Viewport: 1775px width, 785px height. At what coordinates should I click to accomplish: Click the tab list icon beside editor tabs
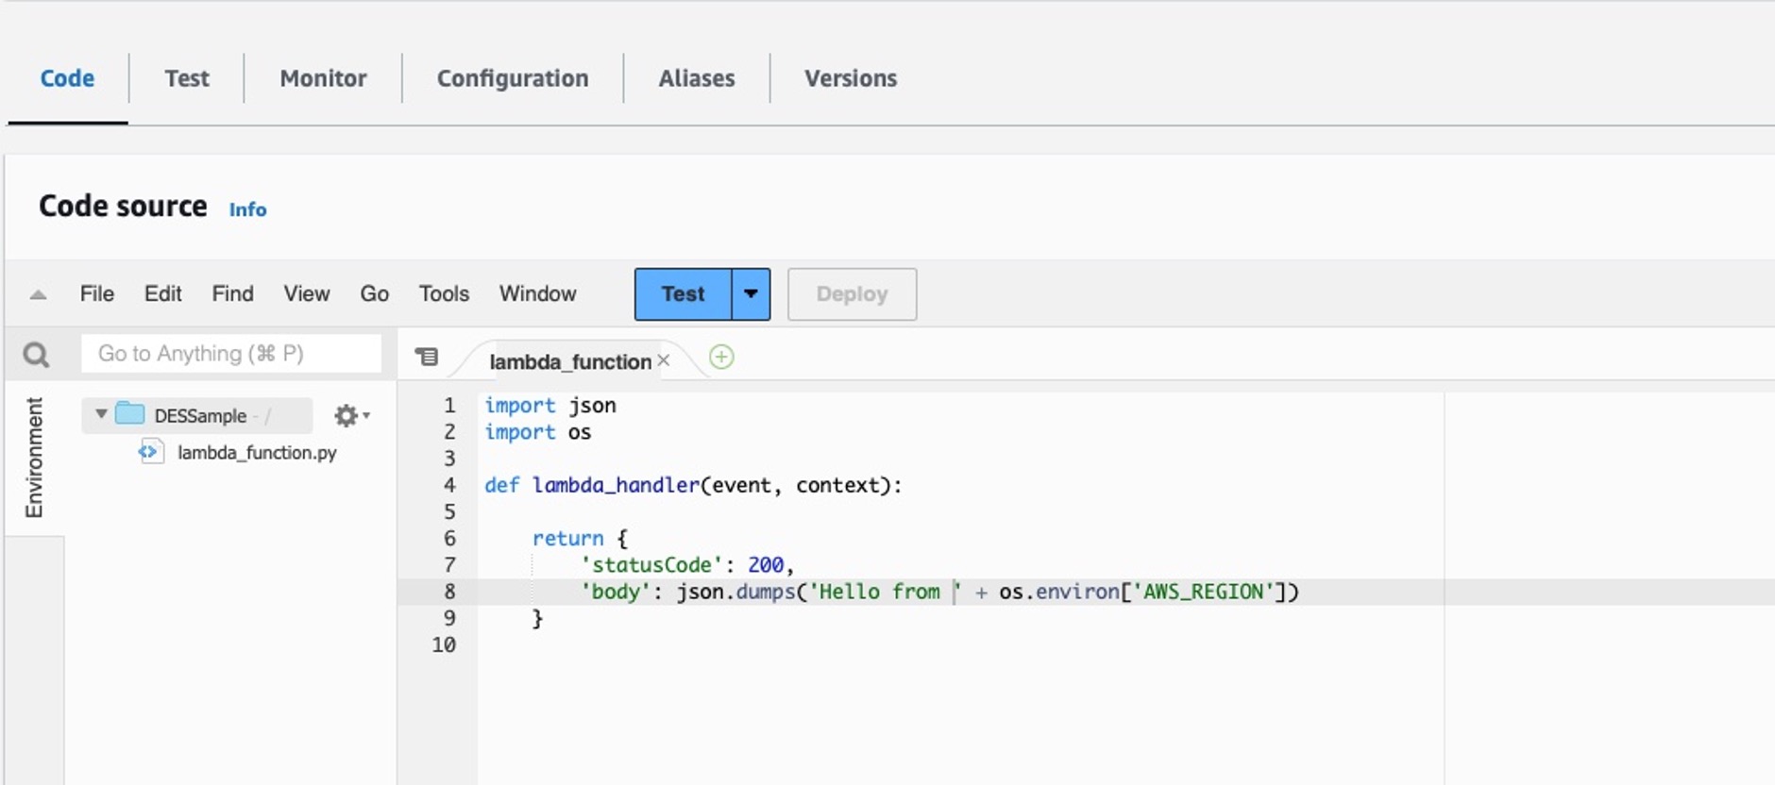click(427, 357)
